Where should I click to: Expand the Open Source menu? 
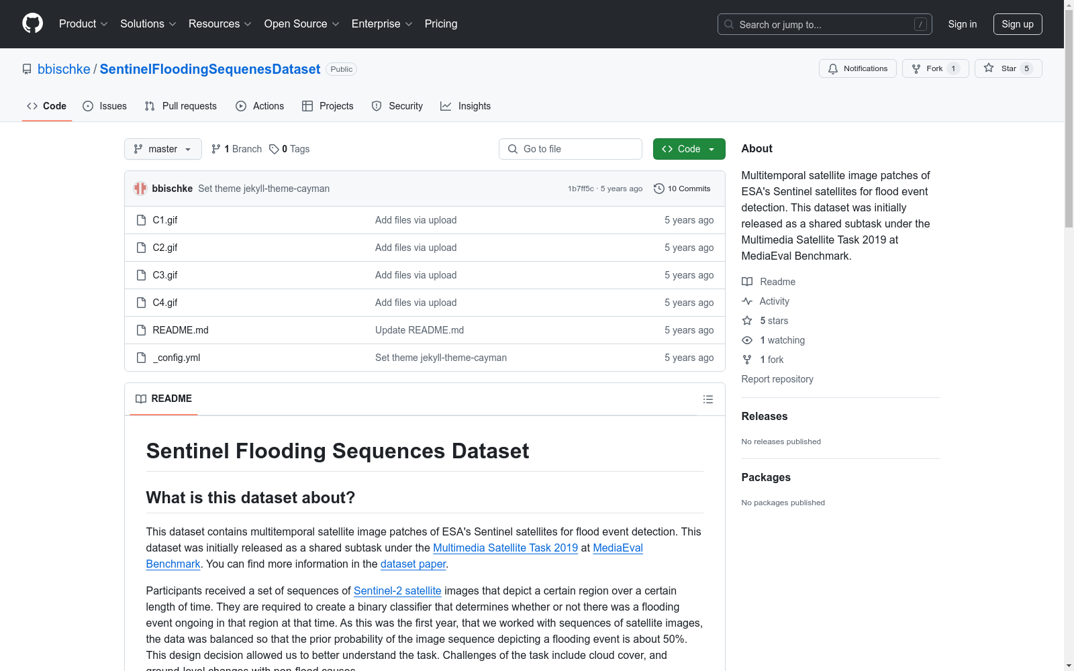[x=302, y=24]
